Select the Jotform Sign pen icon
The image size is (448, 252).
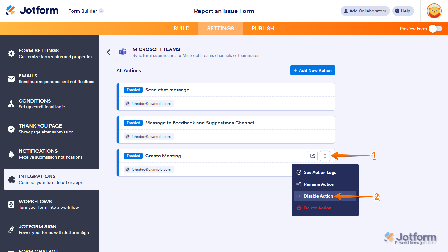click(11, 229)
